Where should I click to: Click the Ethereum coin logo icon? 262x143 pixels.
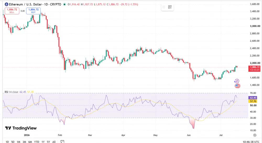pyautogui.click(x=7, y=4)
